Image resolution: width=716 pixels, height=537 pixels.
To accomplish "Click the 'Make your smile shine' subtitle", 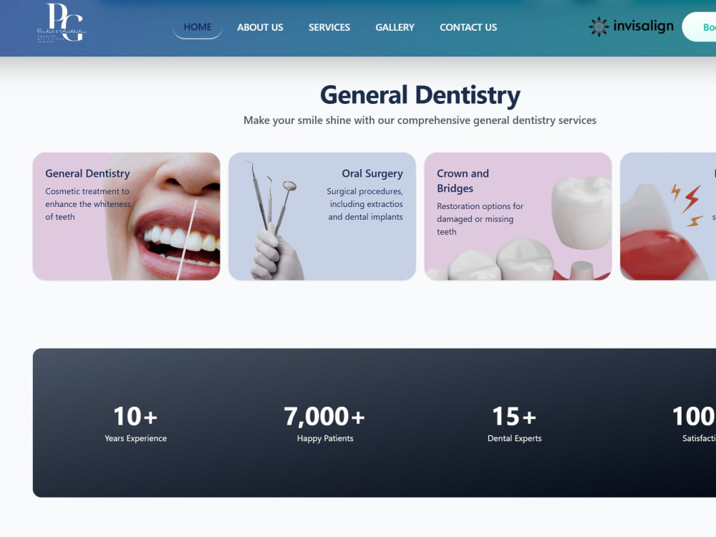I will [420, 120].
